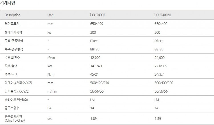Select the 24,000 spindle speed value
This screenshot has height=125, width=214.
pyautogui.click(x=160, y=58)
